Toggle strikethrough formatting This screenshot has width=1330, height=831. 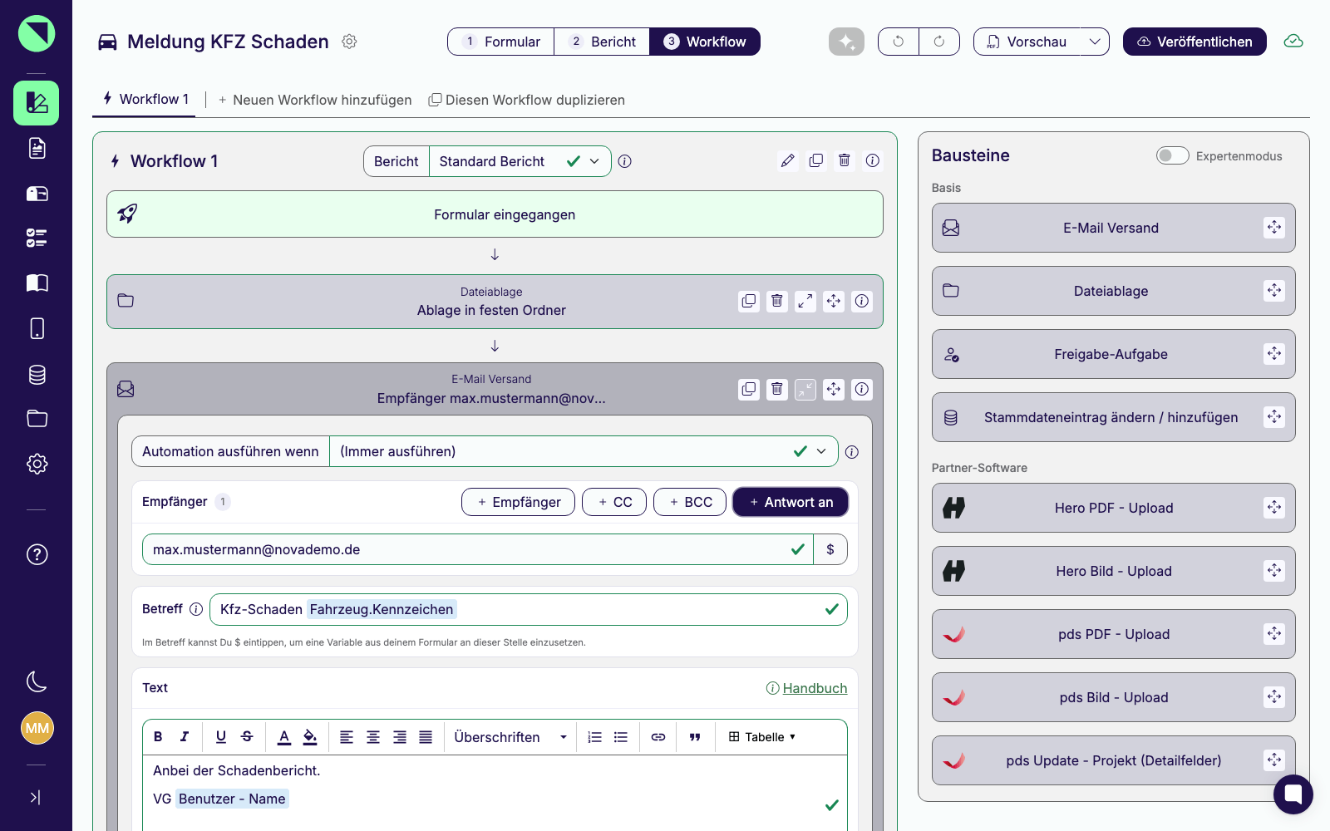(x=247, y=737)
